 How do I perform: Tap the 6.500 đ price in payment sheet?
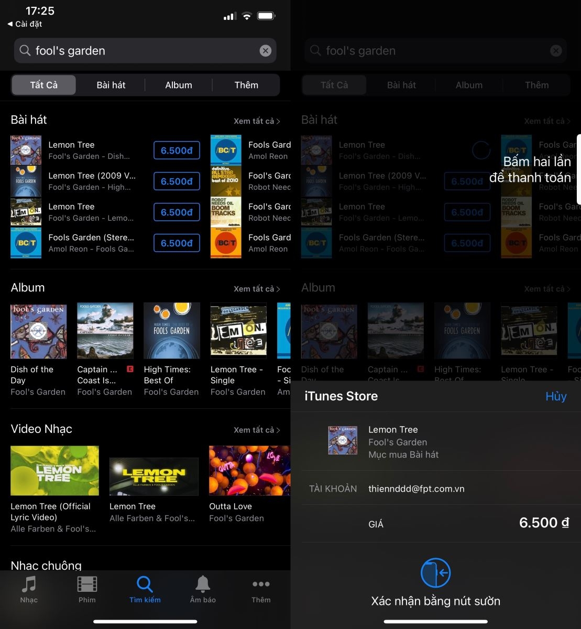pyautogui.click(x=544, y=523)
